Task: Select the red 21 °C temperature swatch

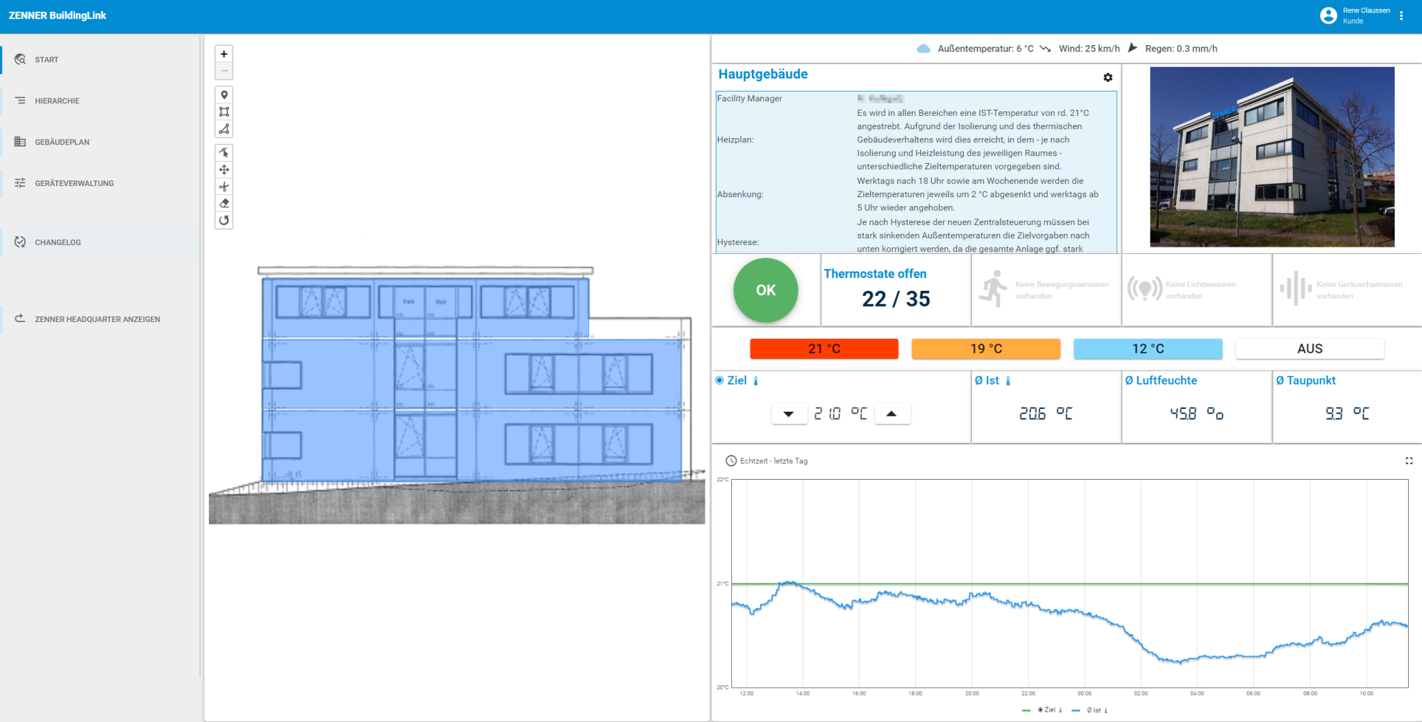Action: click(823, 349)
